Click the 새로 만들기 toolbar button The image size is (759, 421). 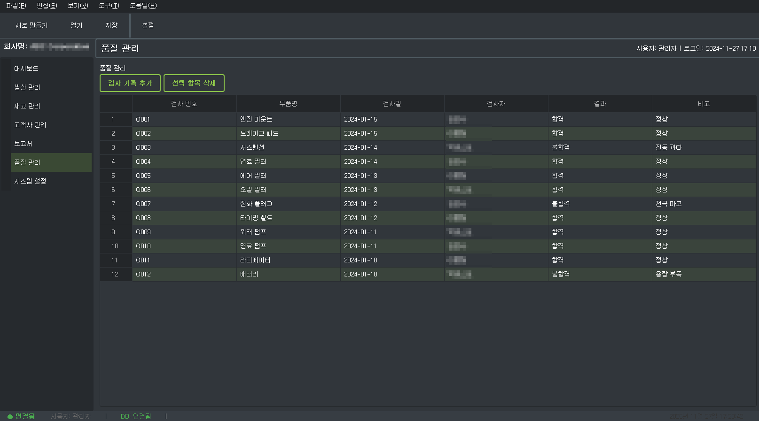pos(31,25)
